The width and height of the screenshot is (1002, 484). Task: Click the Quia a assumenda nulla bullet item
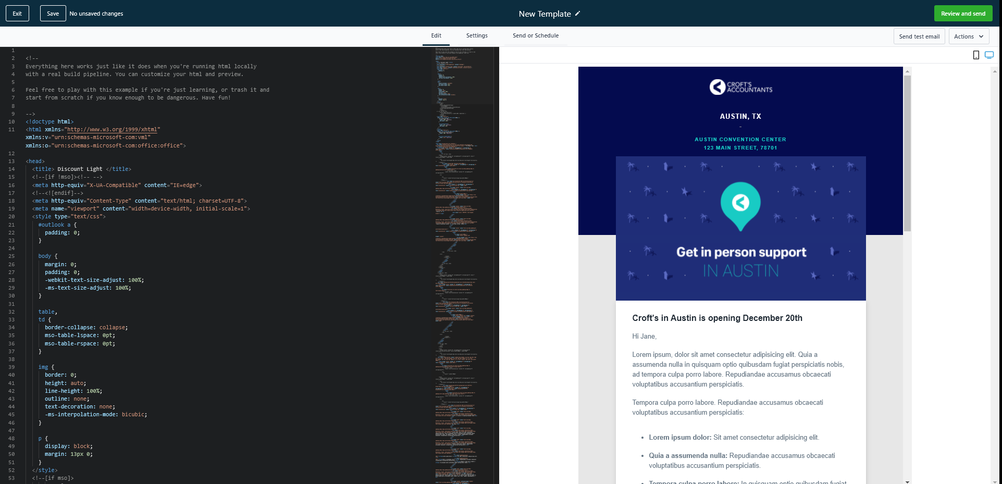[x=742, y=460]
